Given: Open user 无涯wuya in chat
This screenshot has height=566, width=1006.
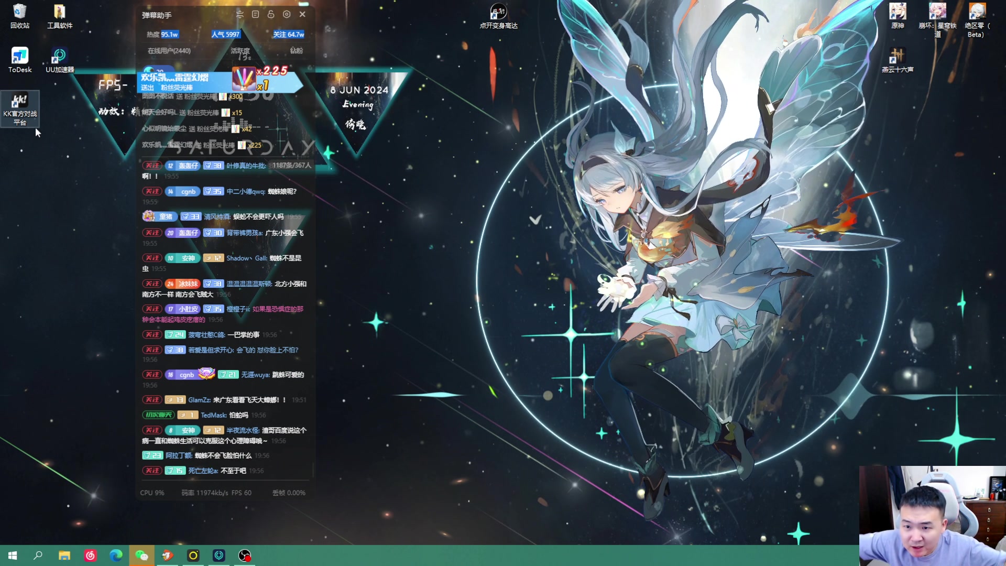Looking at the screenshot, I should [255, 375].
